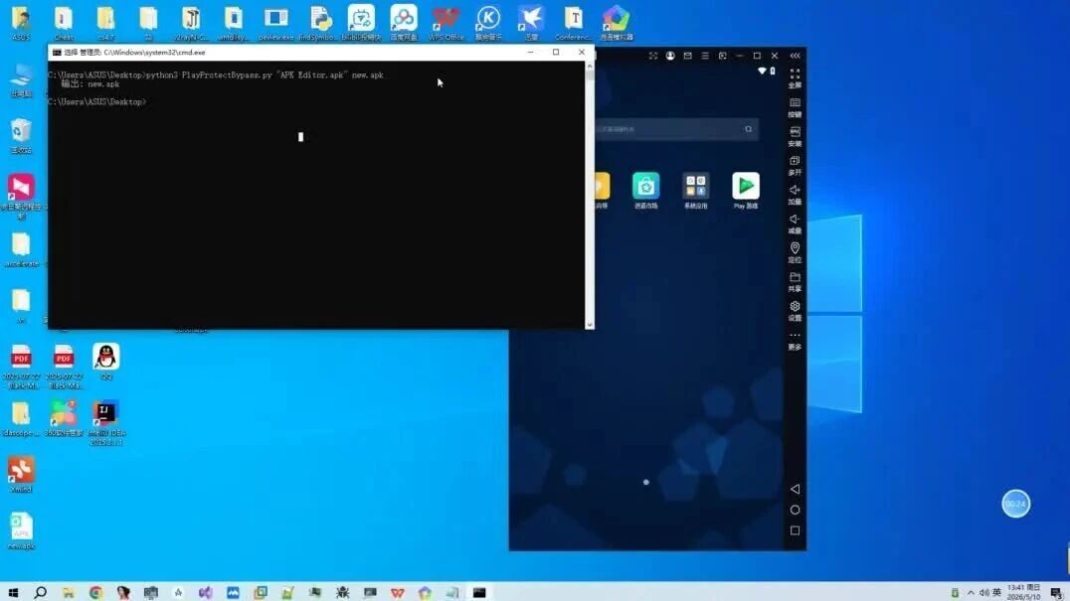Screen dimensions: 1070x601
Task: Show more (更多) tools in emulator sidebar
Action: pos(795,340)
